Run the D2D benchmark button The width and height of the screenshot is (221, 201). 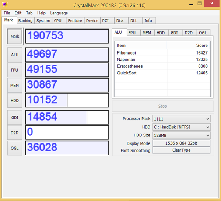(15, 133)
